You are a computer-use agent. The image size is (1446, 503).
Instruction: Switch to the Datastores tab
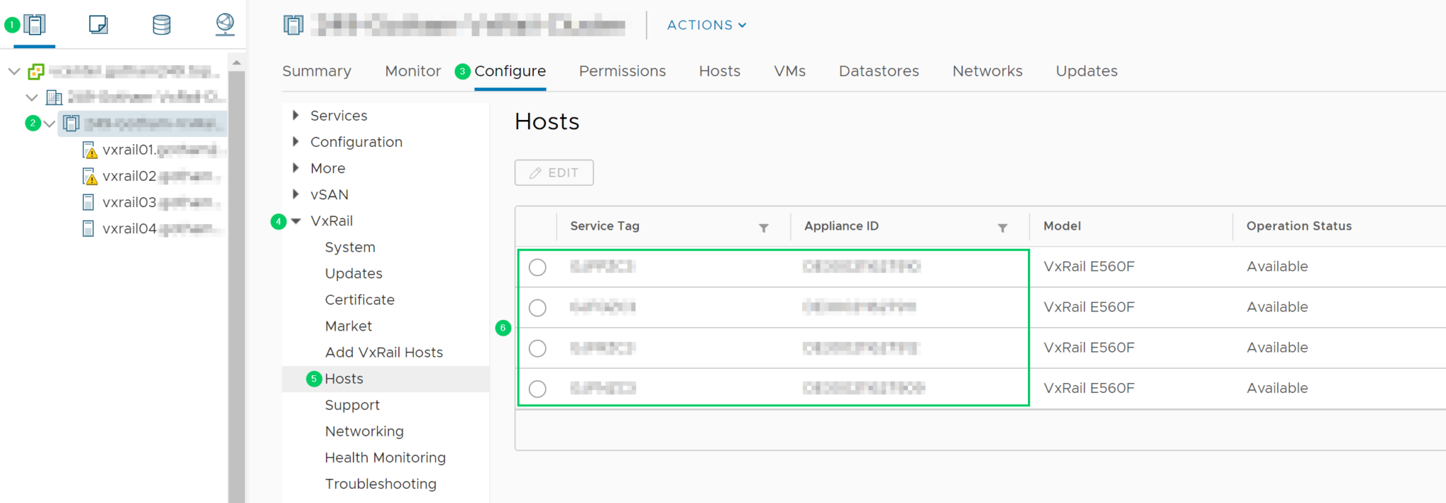click(x=879, y=71)
